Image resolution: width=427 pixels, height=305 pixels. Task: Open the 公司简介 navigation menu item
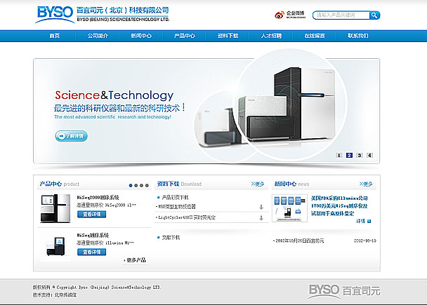(98, 36)
